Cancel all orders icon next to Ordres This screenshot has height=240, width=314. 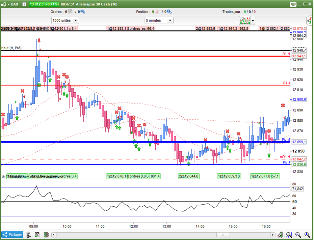coord(70,11)
